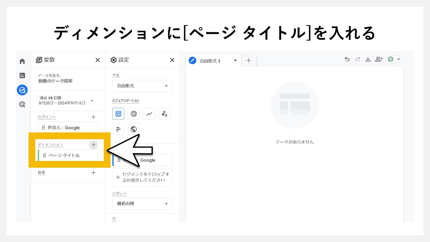Add a new dimension with the ディメンション plus button
The image size is (430, 242).
click(x=93, y=145)
